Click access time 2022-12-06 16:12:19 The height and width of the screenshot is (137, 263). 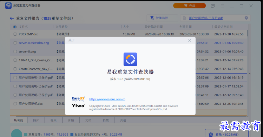pyautogui.click(x=229, y=78)
